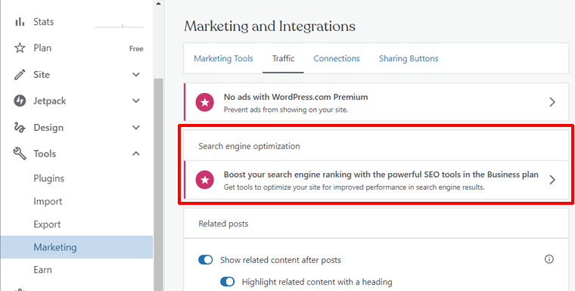The image size is (575, 291).
Task: Click the Jetpack lightning icon
Action: (x=20, y=101)
